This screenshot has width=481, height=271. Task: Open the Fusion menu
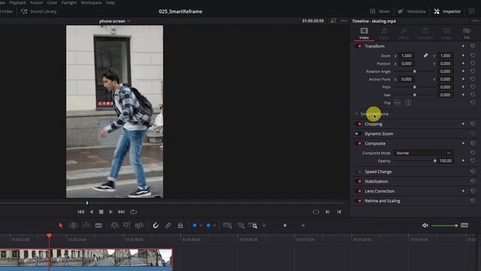click(37, 3)
